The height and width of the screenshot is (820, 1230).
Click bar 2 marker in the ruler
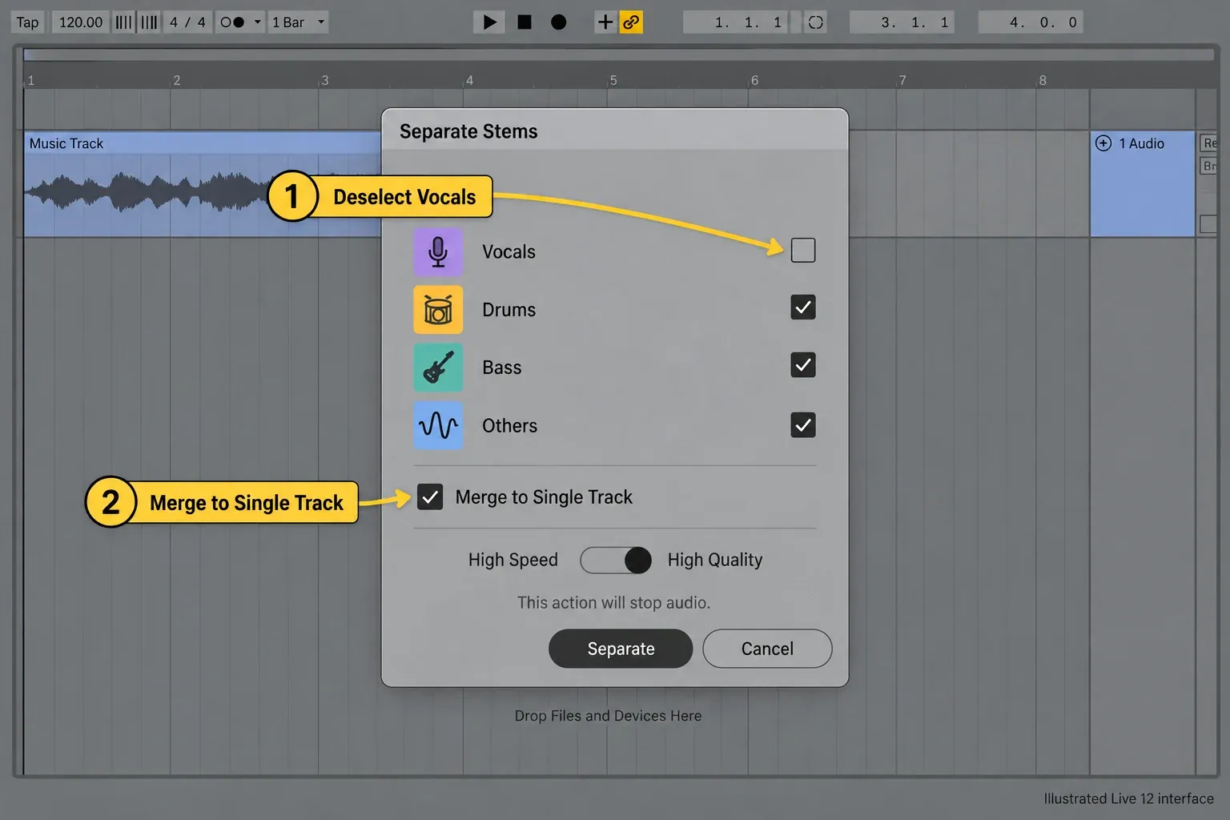click(x=177, y=80)
